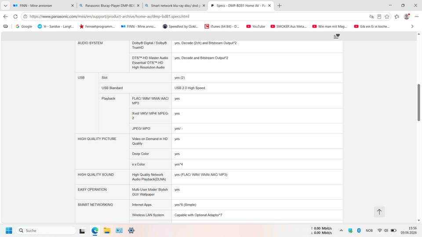Close the Specs - DMP-BD81 tab

(x=269, y=5)
